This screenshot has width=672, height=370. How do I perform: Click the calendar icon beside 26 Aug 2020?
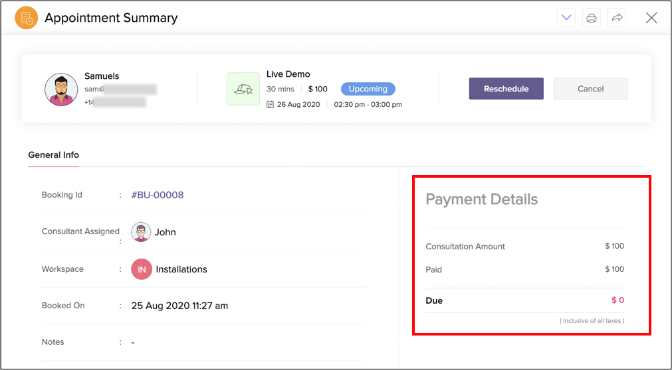pos(270,104)
